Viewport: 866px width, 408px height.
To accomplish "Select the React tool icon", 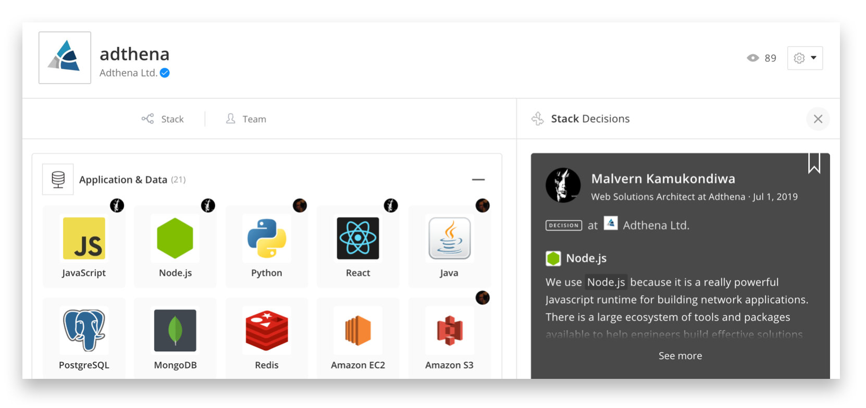I will pos(358,238).
